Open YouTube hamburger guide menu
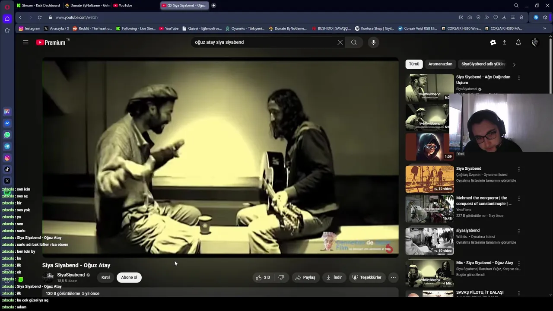Viewport: 553px width, 311px height. (x=25, y=42)
